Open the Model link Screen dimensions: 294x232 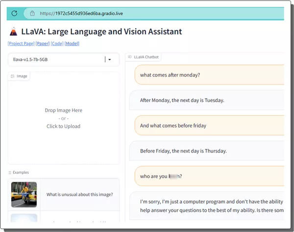point(72,44)
